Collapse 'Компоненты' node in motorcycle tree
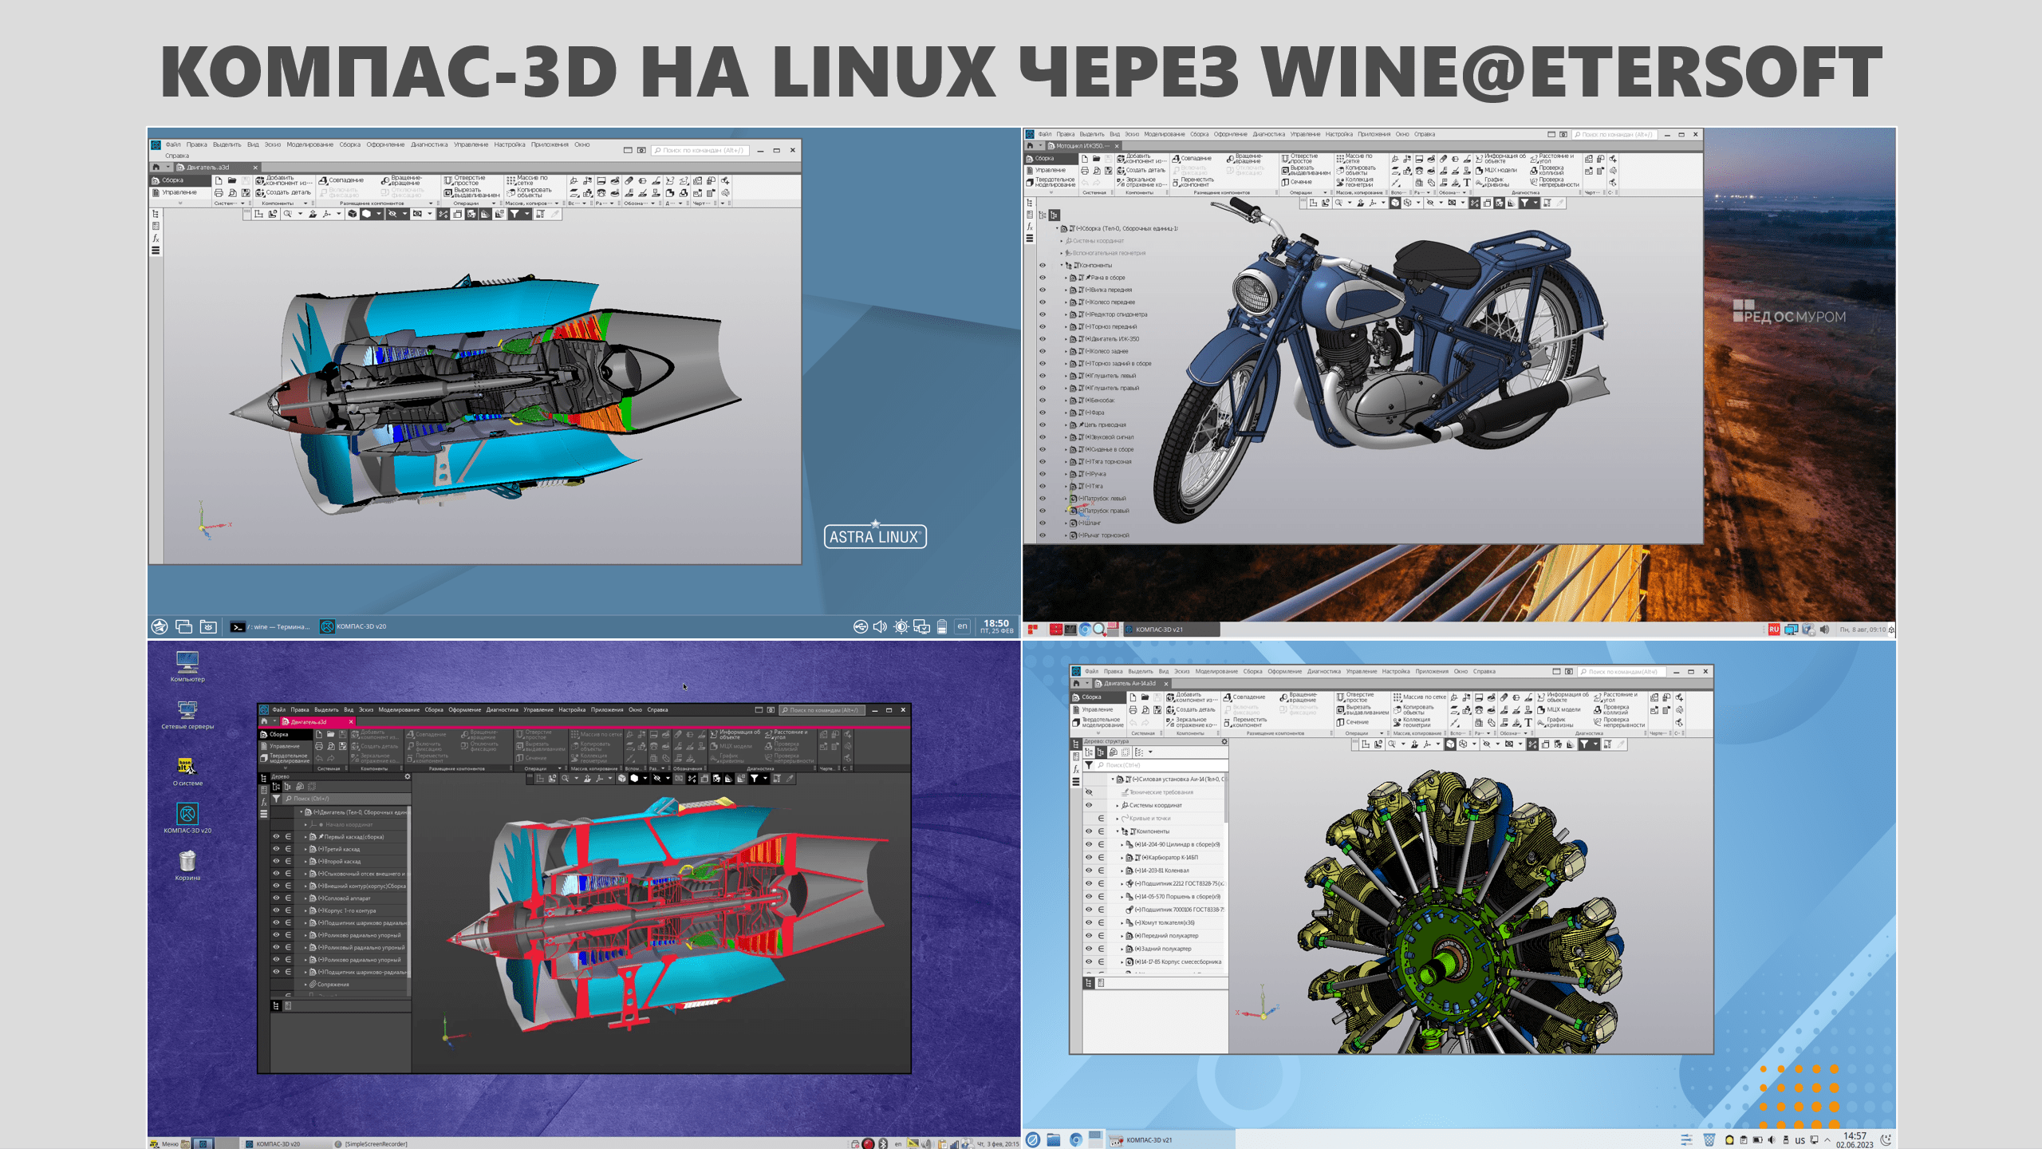 (1062, 265)
